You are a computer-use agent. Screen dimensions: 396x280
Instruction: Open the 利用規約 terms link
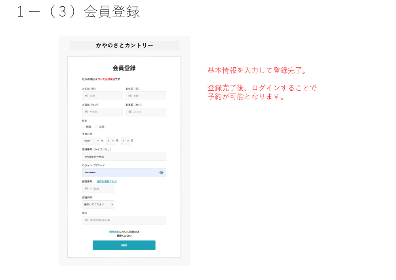(x=114, y=232)
